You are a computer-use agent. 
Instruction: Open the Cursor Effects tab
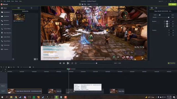tap(6, 29)
